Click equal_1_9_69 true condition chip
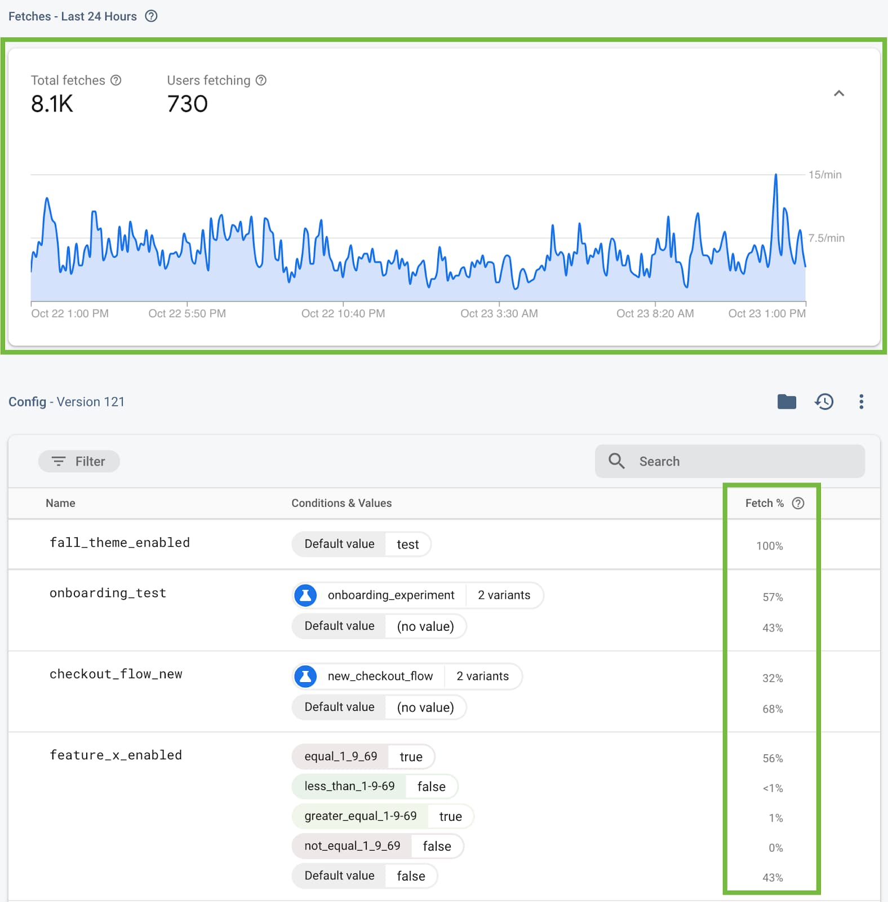Viewport: 888px width, 902px height. point(363,757)
